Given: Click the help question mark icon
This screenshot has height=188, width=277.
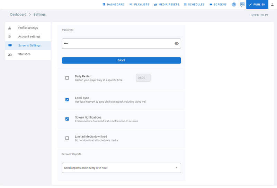Looking at the screenshot, I should coord(234,5).
